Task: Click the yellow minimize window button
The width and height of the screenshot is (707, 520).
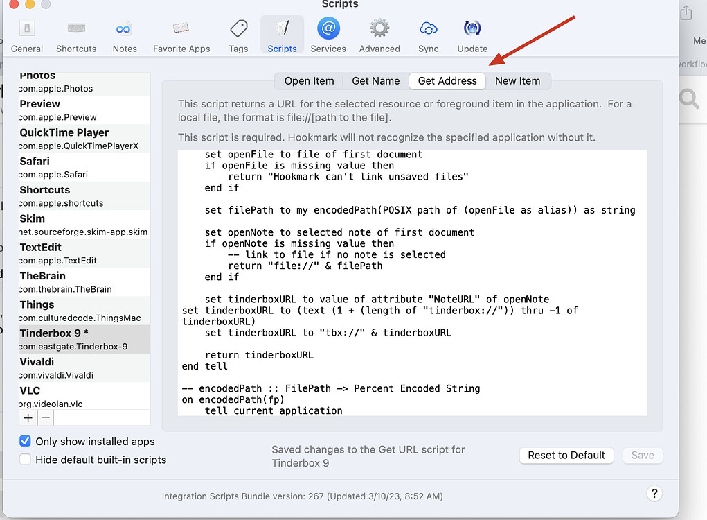Action: tap(30, 5)
